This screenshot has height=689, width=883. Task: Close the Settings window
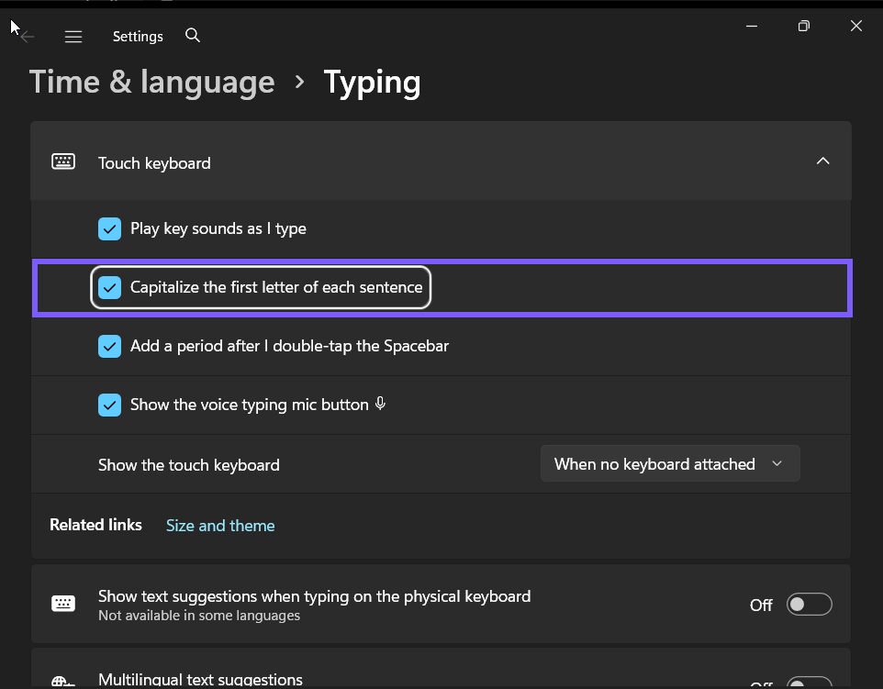click(856, 26)
